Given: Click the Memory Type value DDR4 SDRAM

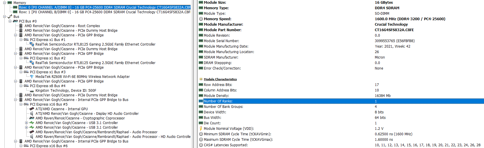Looking at the screenshot, I should click(387, 8).
